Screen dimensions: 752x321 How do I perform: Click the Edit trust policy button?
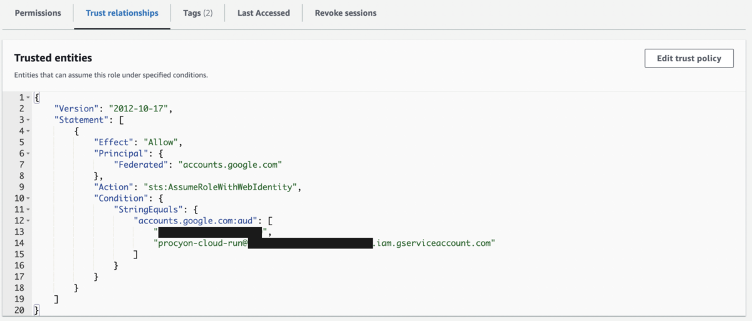tap(689, 58)
